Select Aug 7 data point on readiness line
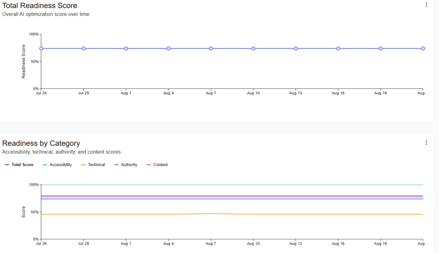 coord(211,49)
